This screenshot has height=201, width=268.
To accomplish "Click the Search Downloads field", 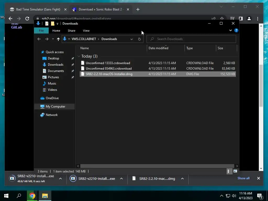I will pyautogui.click(x=191, y=39).
